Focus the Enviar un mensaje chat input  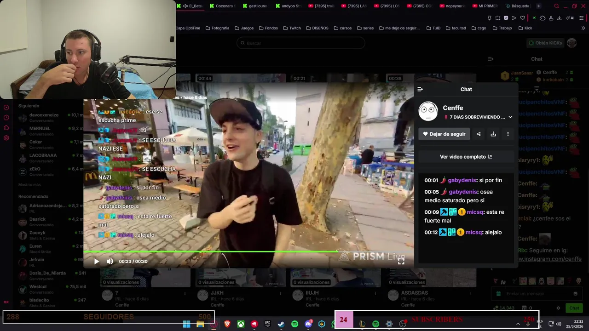[x=537, y=294]
